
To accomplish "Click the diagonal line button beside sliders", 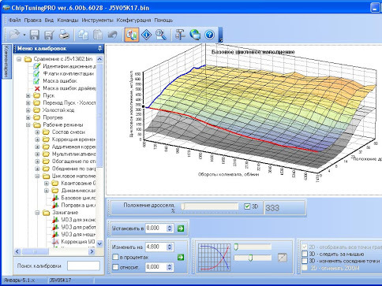I will click(283, 258).
